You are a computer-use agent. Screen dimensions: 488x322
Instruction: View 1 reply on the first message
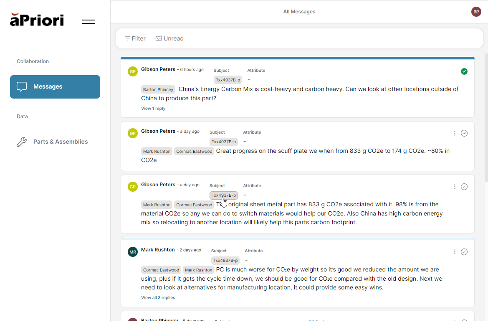(153, 108)
